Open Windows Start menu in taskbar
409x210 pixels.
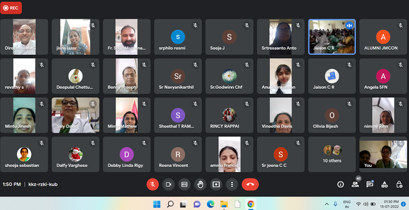tap(157, 204)
